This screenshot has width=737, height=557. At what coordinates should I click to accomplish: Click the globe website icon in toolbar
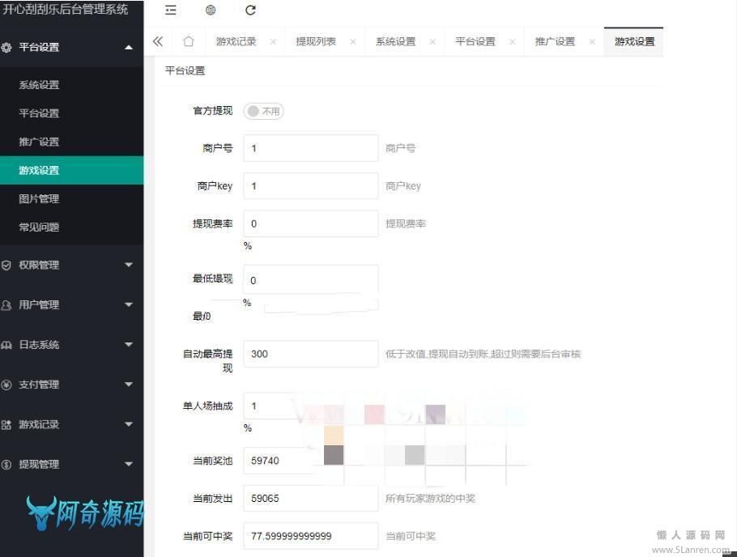point(211,11)
